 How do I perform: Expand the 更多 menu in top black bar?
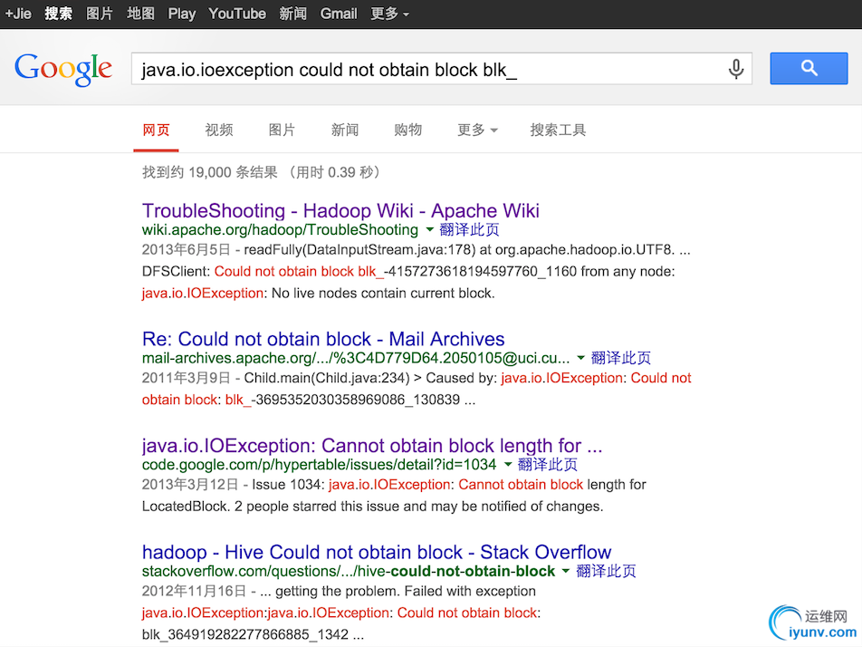(389, 14)
